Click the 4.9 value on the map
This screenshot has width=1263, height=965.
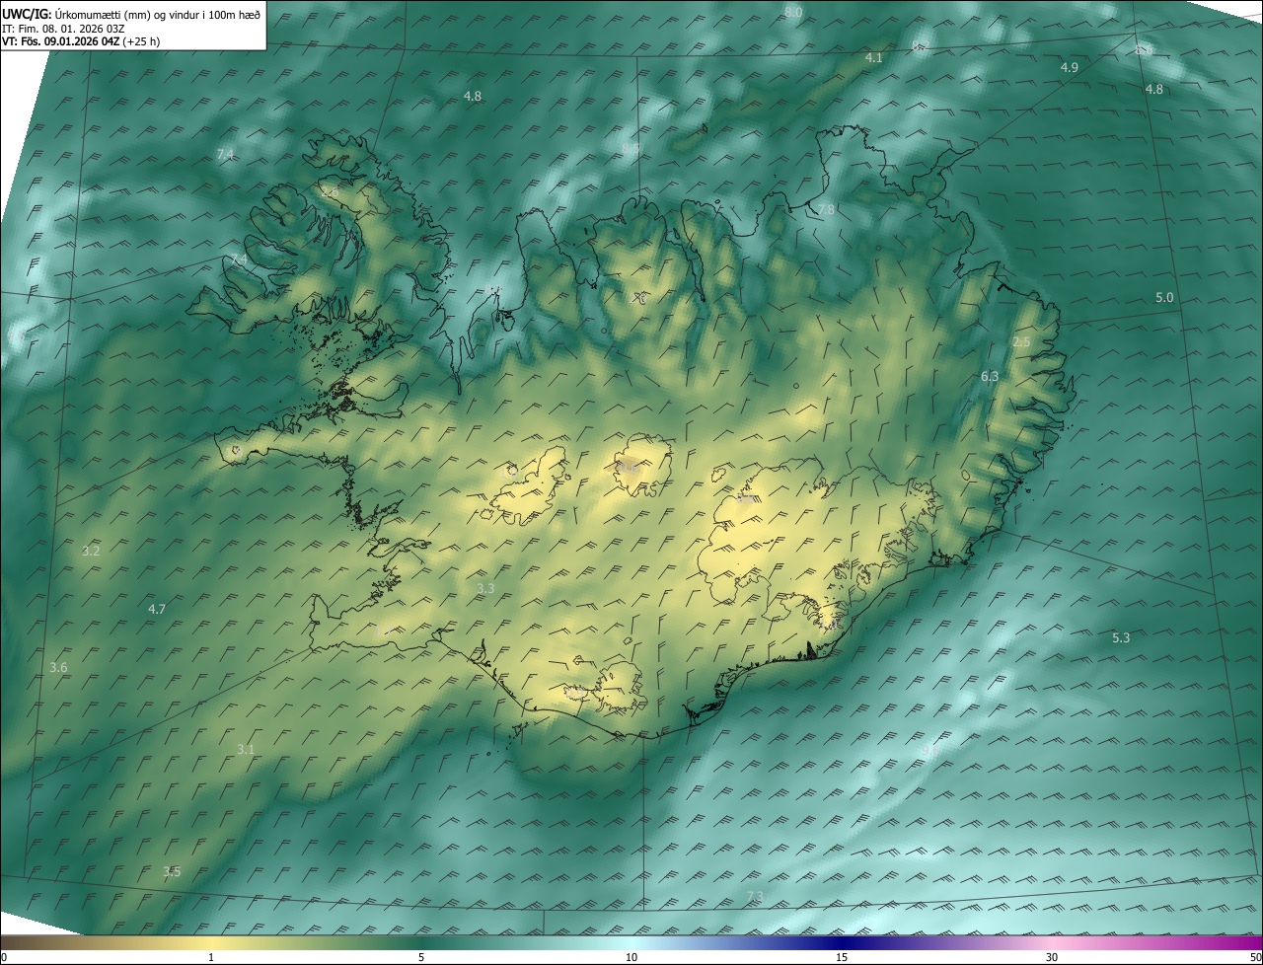[1070, 67]
